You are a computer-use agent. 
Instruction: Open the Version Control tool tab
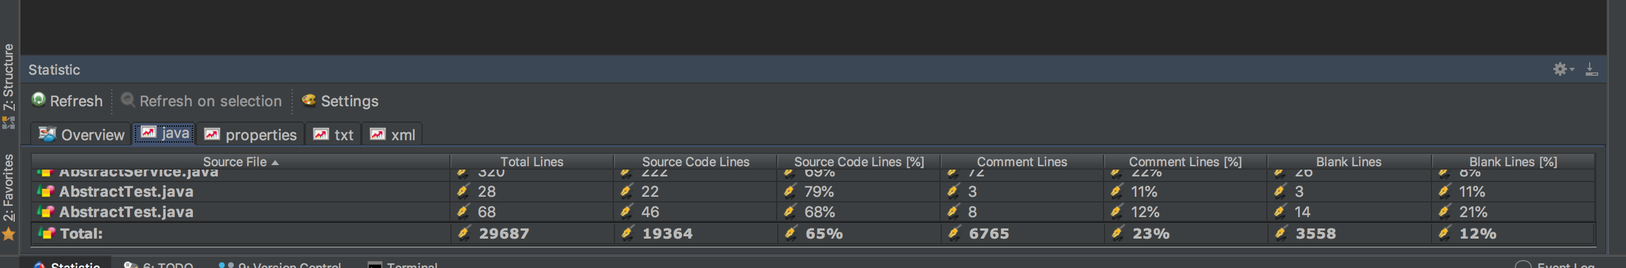click(x=280, y=263)
